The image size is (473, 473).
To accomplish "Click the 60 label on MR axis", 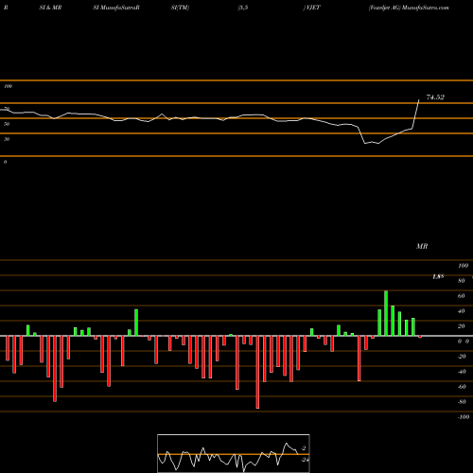I will tap(462, 296).
